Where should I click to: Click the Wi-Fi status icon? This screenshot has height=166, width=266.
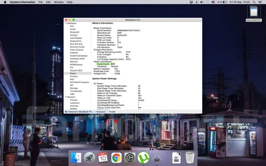[208, 2]
